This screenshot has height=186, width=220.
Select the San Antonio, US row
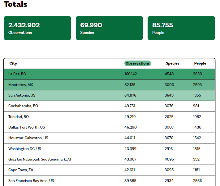point(22,95)
